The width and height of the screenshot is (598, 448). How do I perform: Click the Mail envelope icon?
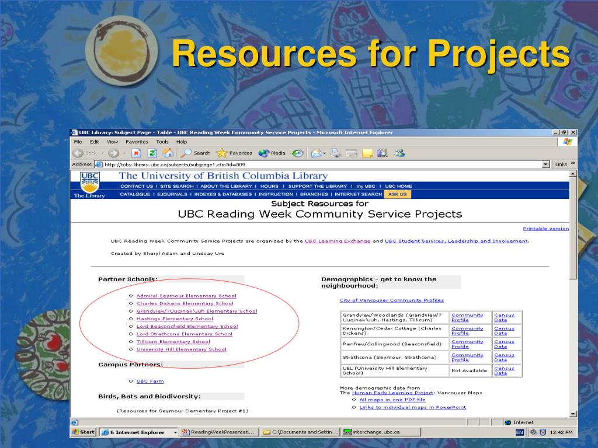tap(316, 153)
